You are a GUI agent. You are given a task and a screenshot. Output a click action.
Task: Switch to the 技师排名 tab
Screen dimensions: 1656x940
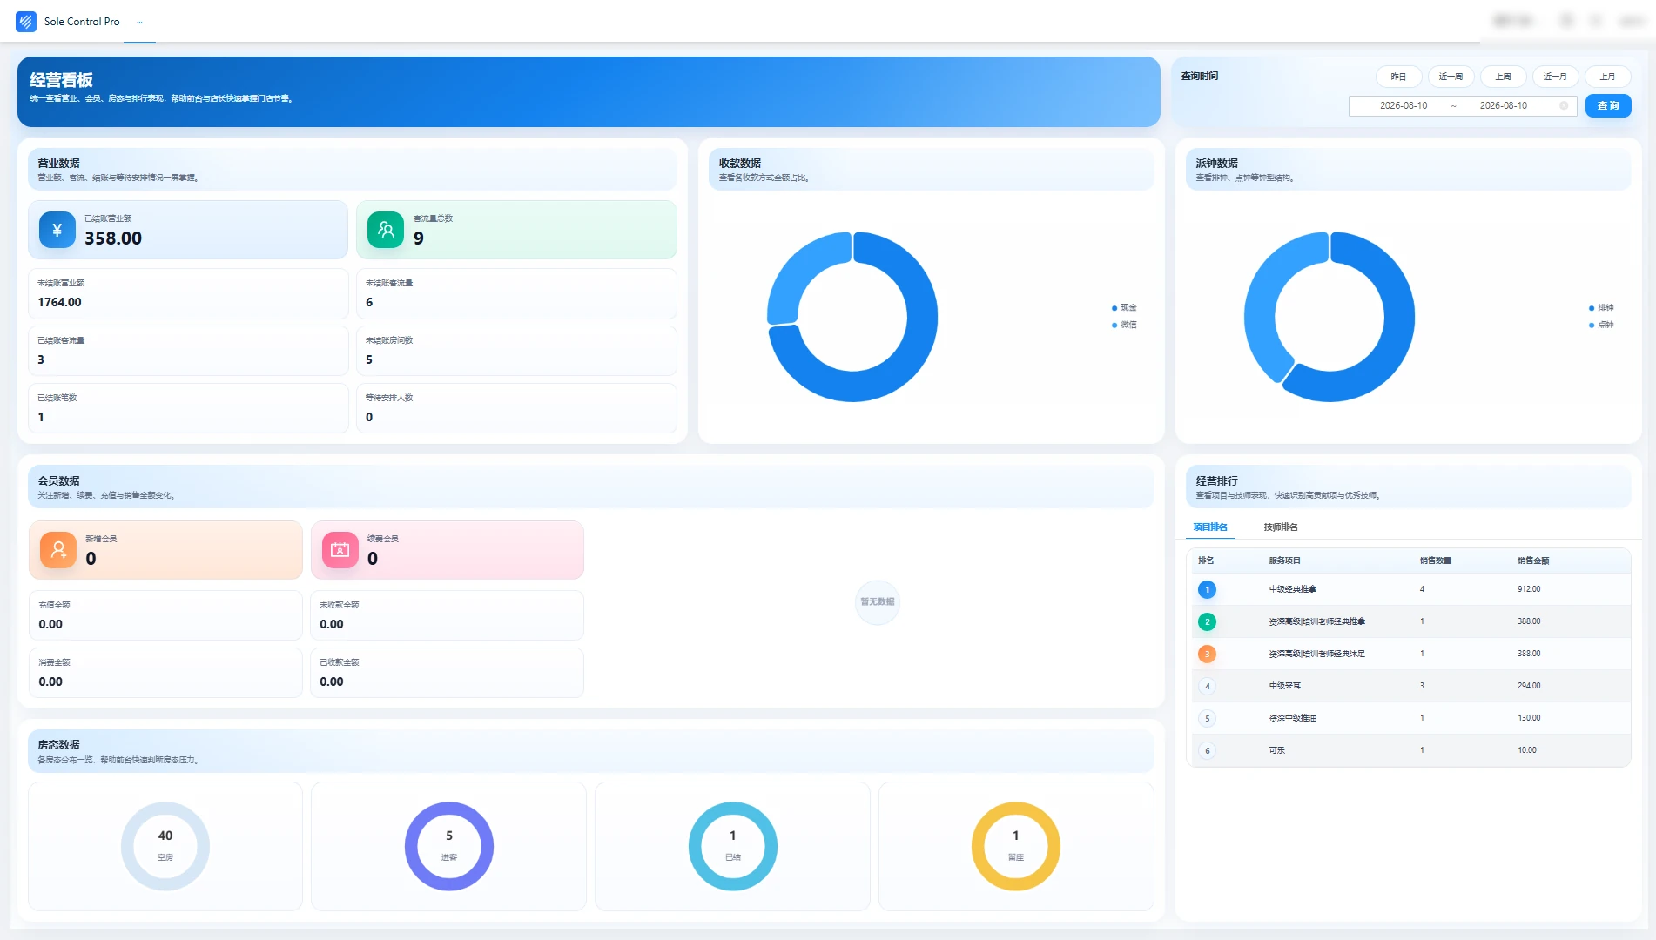[x=1281, y=527]
